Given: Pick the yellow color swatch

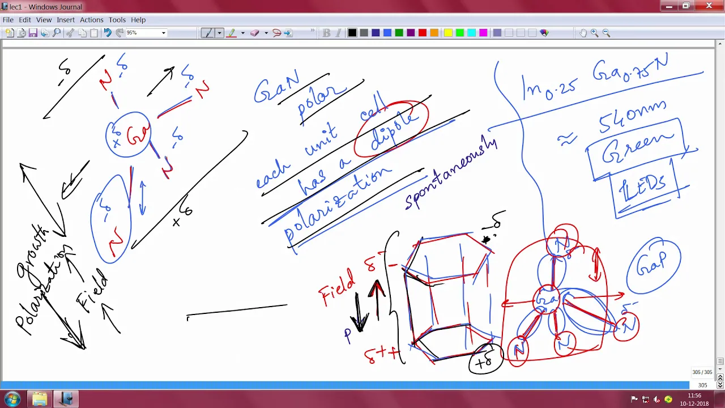Looking at the screenshot, I should coord(448,33).
